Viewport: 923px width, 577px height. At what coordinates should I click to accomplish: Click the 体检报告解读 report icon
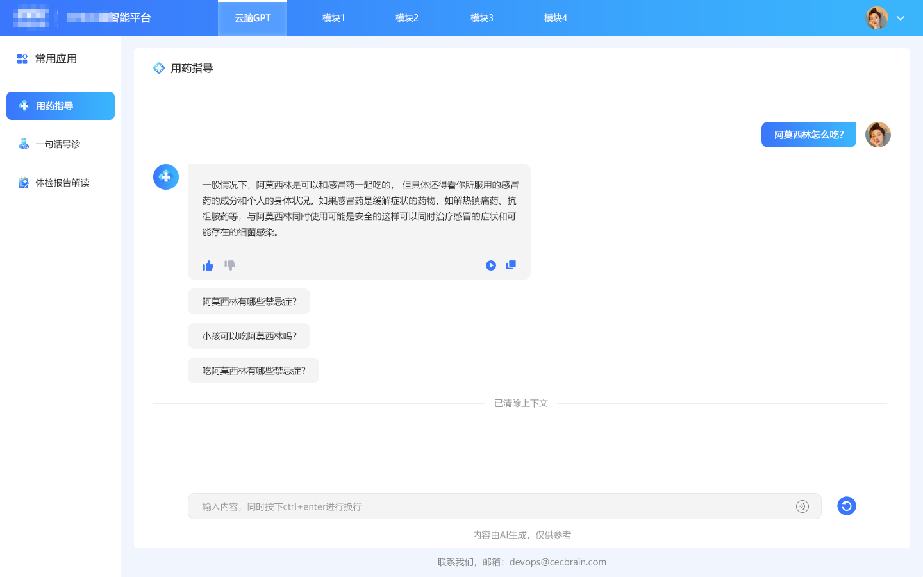(24, 182)
